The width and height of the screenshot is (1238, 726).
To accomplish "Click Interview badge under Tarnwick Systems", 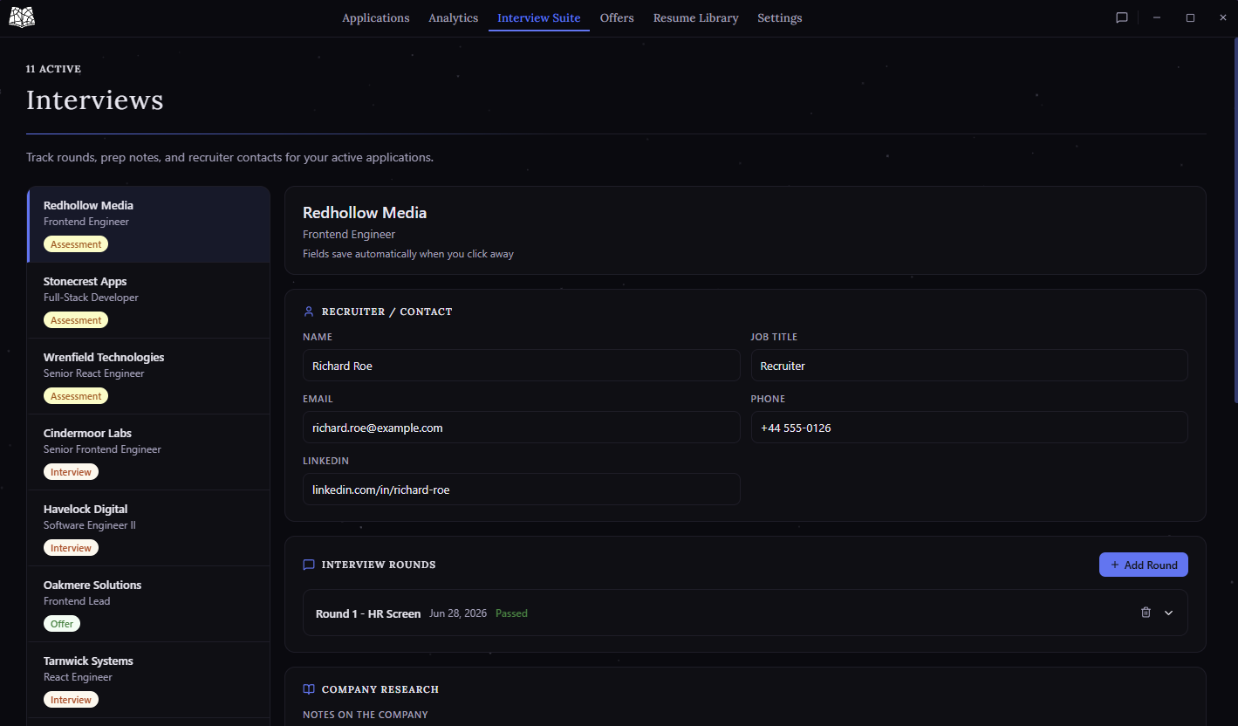I will (x=71, y=700).
